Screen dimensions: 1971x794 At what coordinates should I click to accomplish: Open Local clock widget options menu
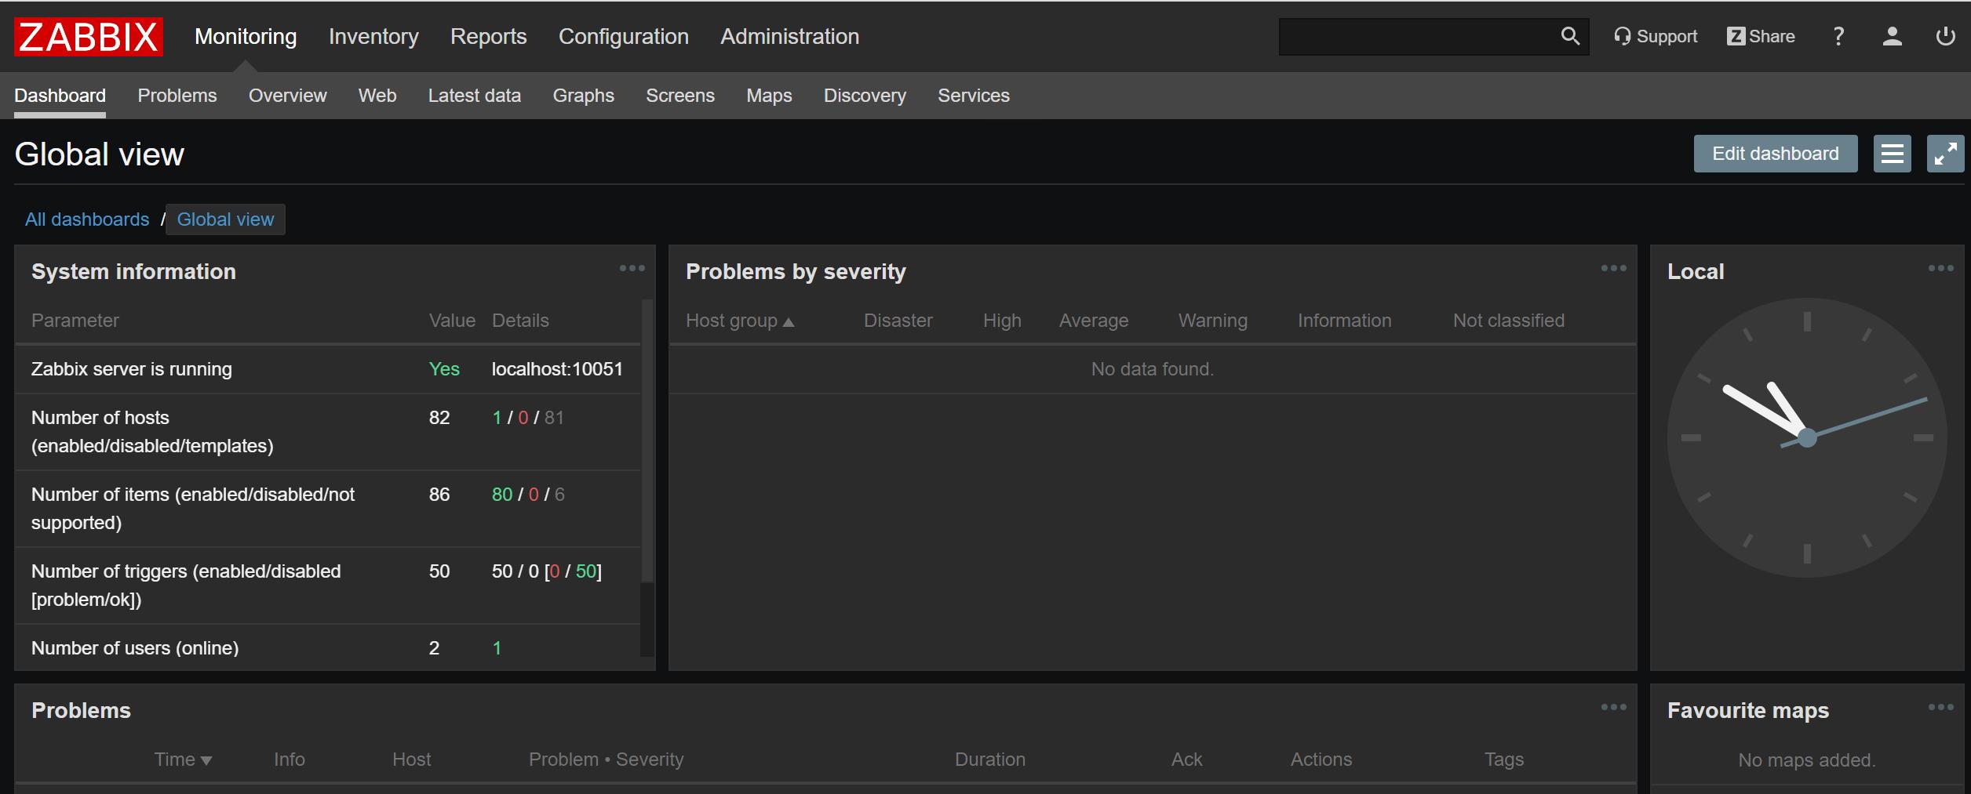point(1940,268)
